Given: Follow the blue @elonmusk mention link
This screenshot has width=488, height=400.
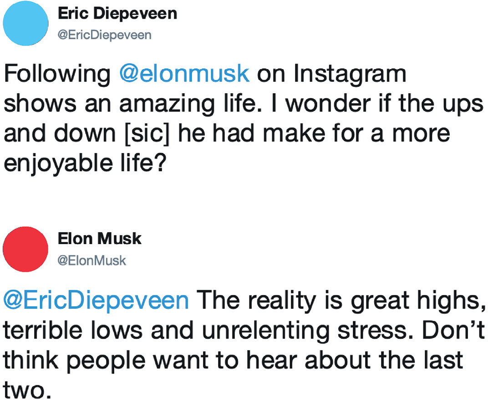Looking at the screenshot, I should click(x=184, y=74).
